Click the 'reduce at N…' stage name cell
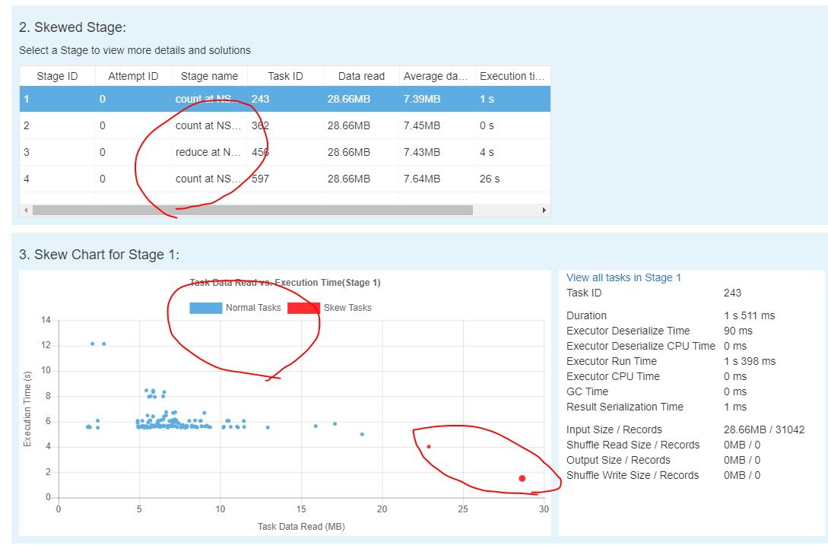Viewport: 828px width, 545px height. [208, 152]
